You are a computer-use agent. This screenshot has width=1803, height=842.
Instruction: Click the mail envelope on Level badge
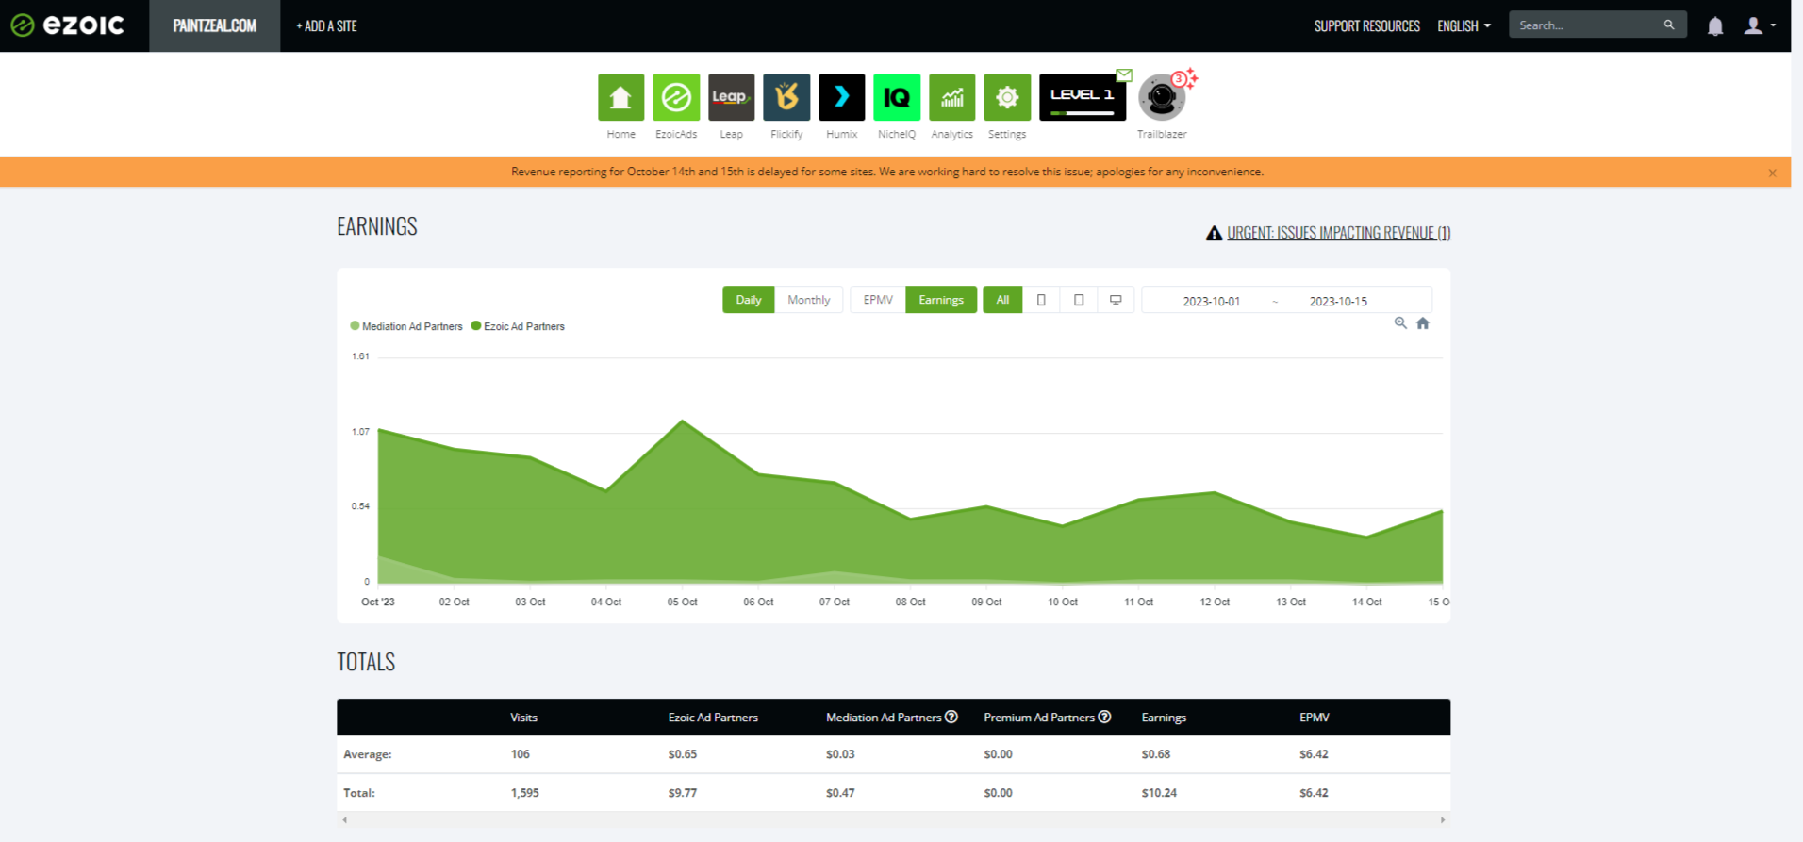click(x=1124, y=74)
